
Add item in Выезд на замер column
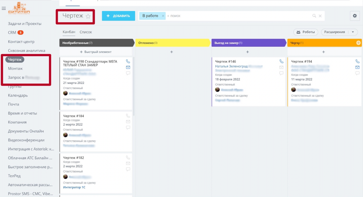(247, 52)
